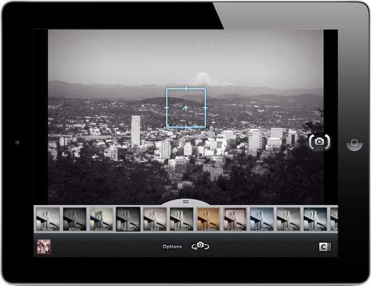Screen dimensions: 371x286
Task: Switch camera with the flip camera icon
Action: (200, 246)
